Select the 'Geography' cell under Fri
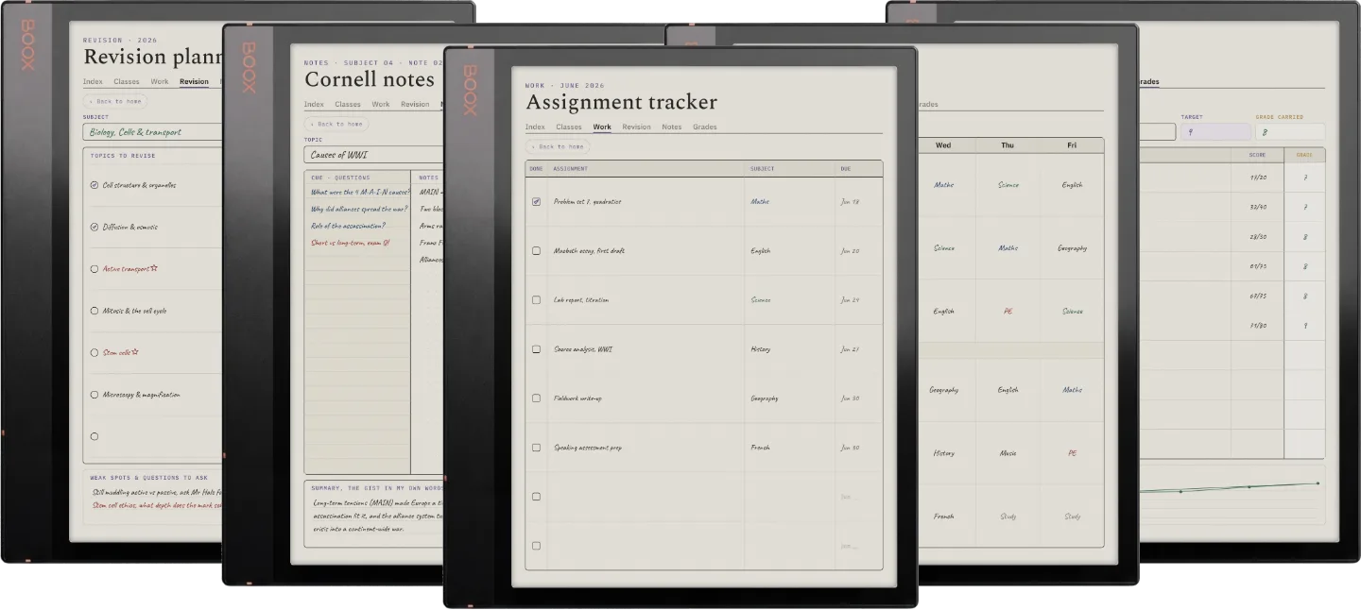Screen dimensions: 1361x610 1072,248
